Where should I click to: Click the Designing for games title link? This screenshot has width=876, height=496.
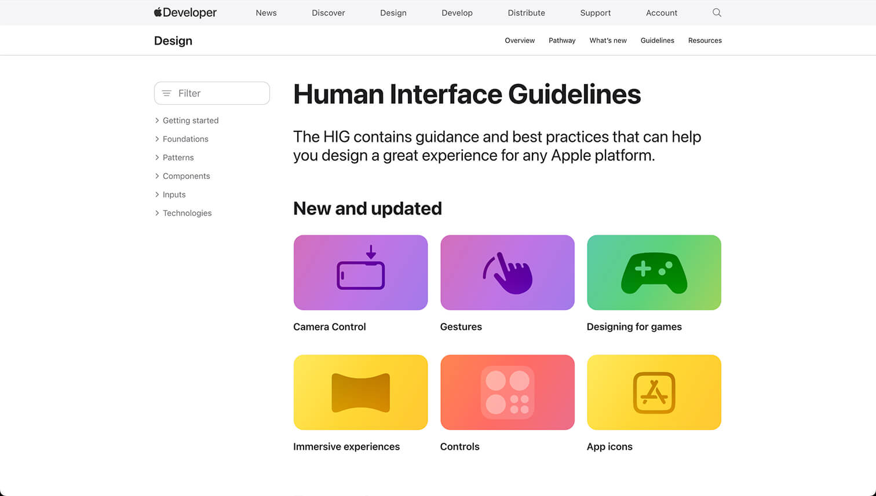[x=634, y=326]
